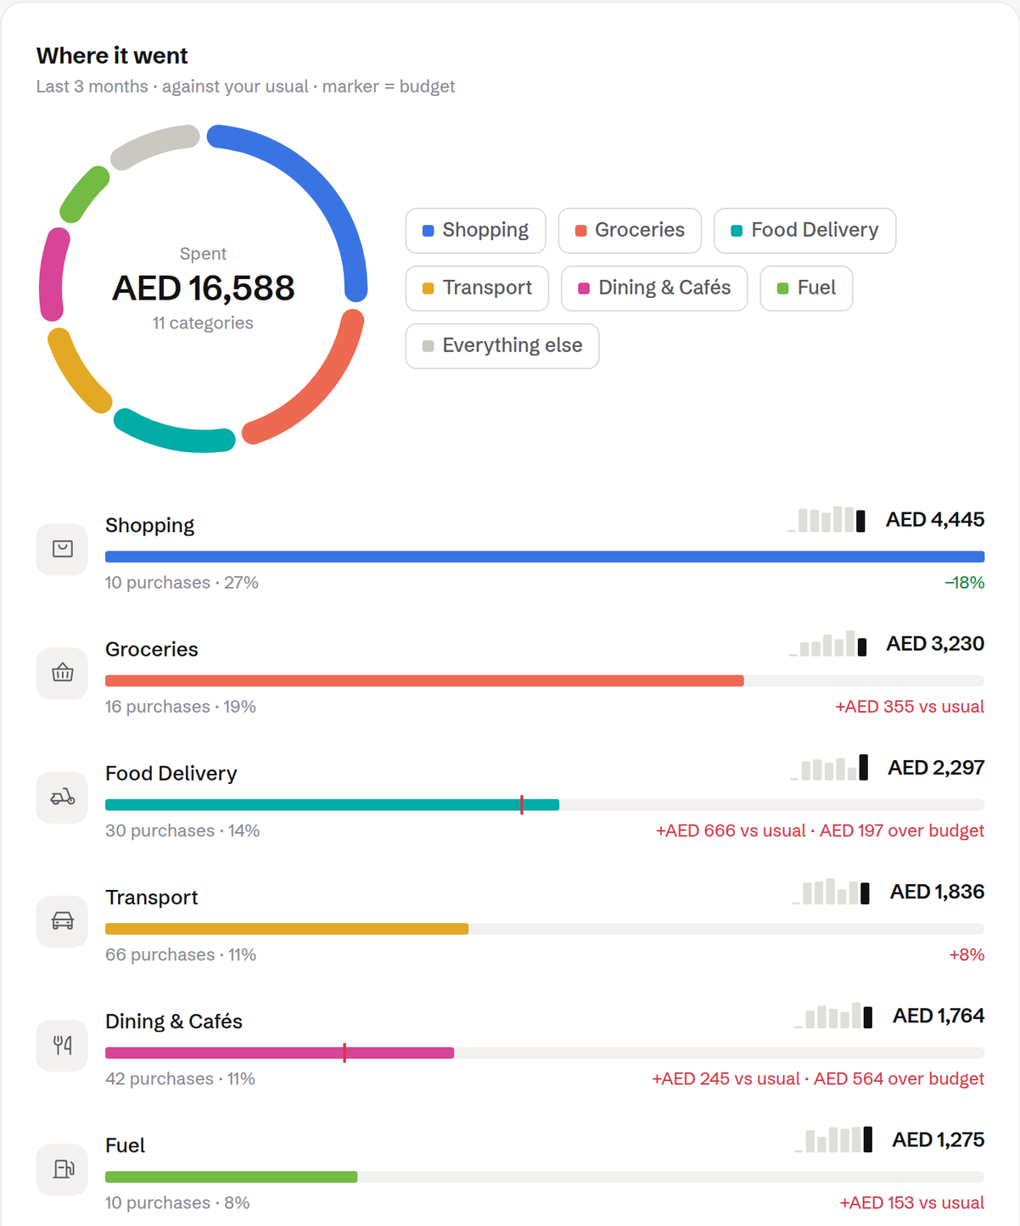Click the Fuel pump icon
Viewport: 1020px width, 1226px height.
62,1168
